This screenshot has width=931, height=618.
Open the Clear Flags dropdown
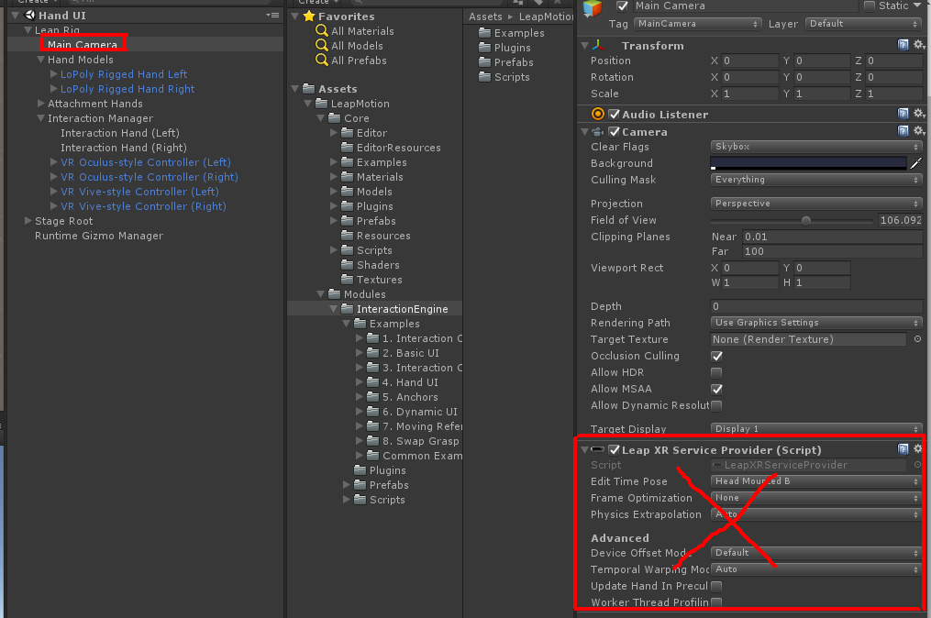[x=815, y=147]
